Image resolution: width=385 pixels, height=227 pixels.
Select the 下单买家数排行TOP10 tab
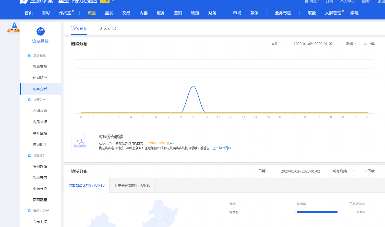click(x=132, y=185)
